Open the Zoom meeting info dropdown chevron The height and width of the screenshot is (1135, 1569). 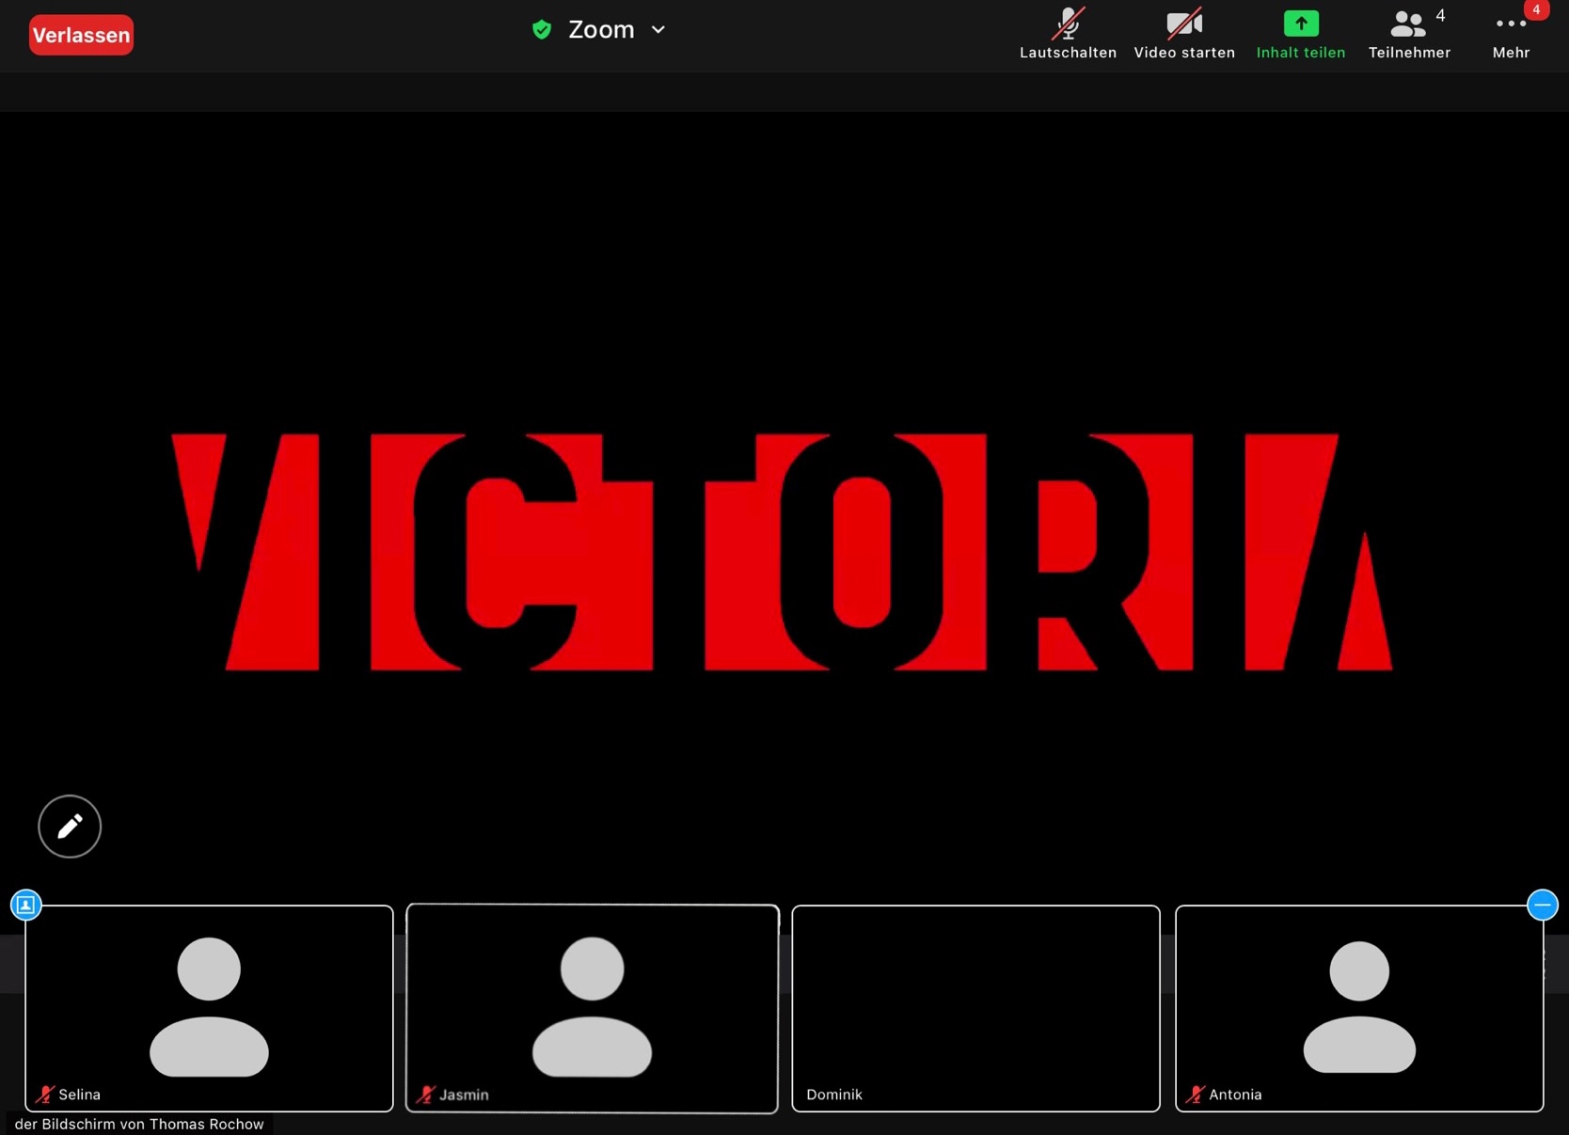coord(658,30)
